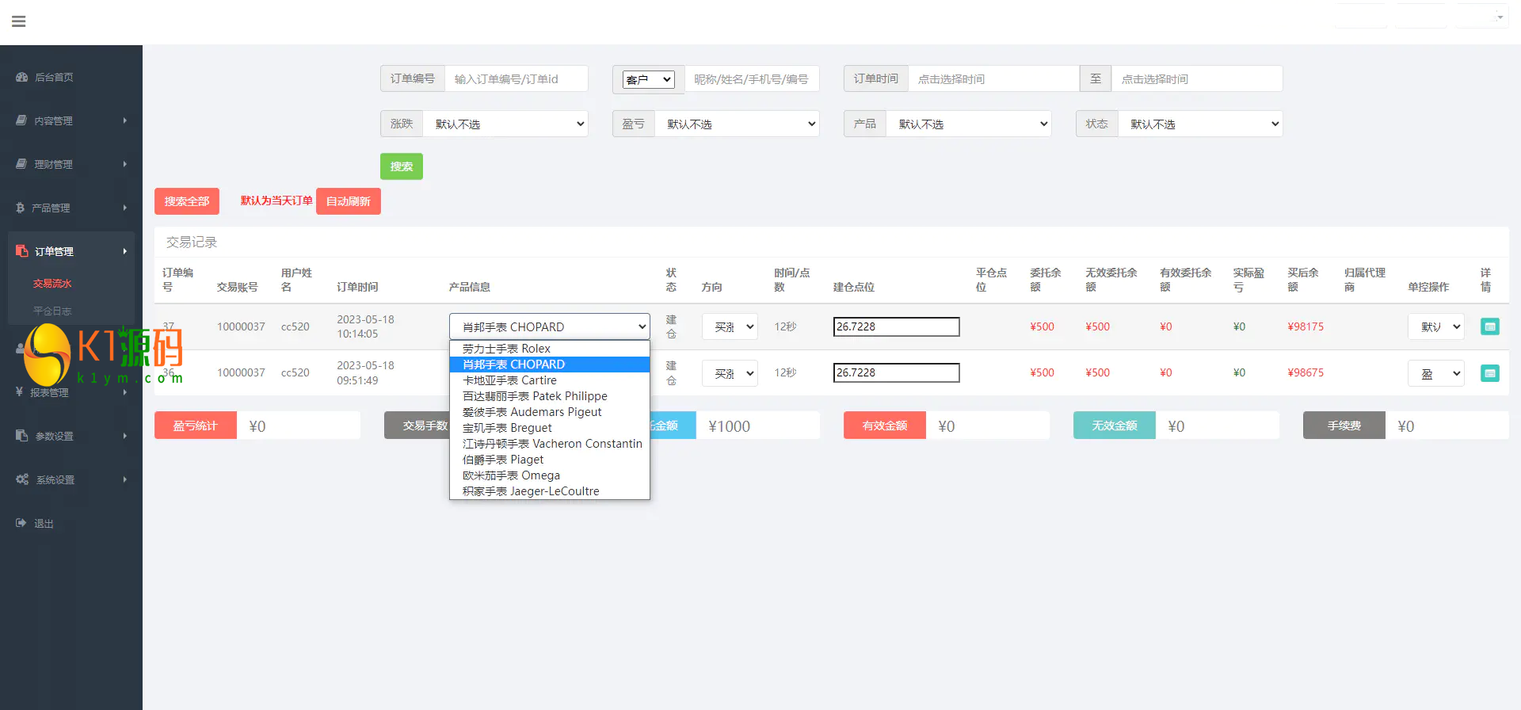Open the 后台首页 dashboard icon
1521x710 pixels.
[x=21, y=77]
